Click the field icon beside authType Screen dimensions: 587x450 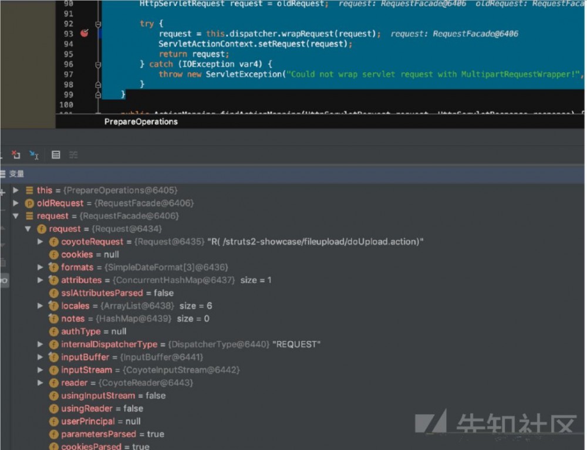(x=54, y=332)
